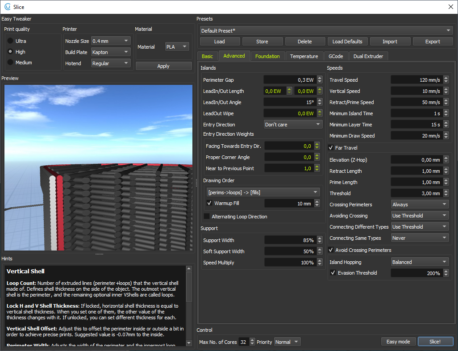This screenshot has height=351, width=458.
Task: Click the 3D preview viewport
Action: coord(99,167)
